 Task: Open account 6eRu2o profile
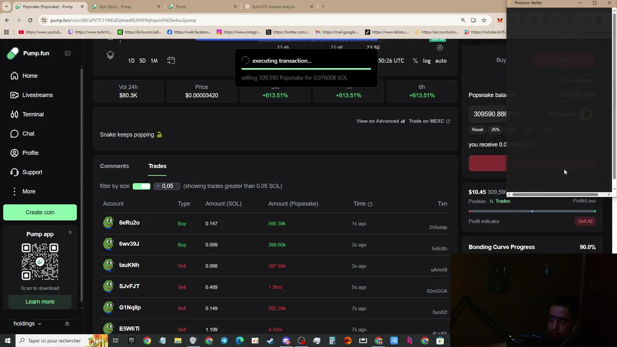click(129, 223)
